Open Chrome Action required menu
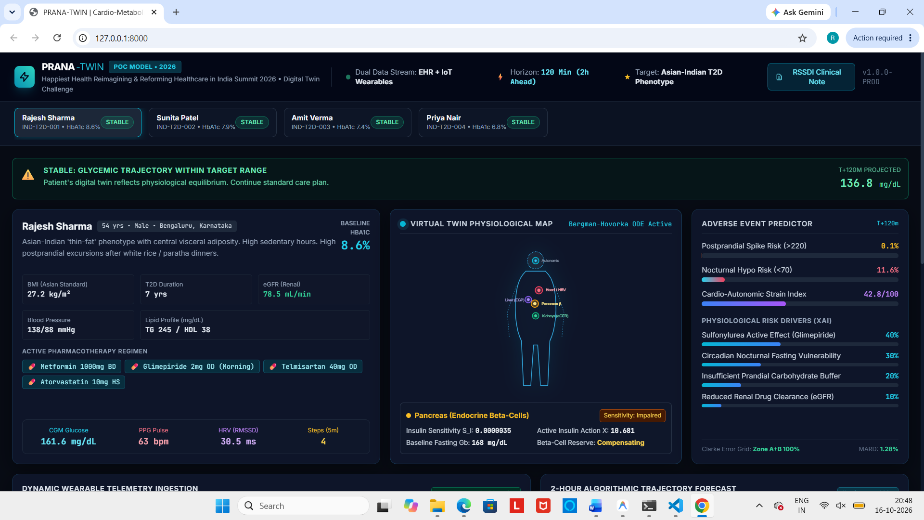This screenshot has width=924, height=520. coord(883,38)
